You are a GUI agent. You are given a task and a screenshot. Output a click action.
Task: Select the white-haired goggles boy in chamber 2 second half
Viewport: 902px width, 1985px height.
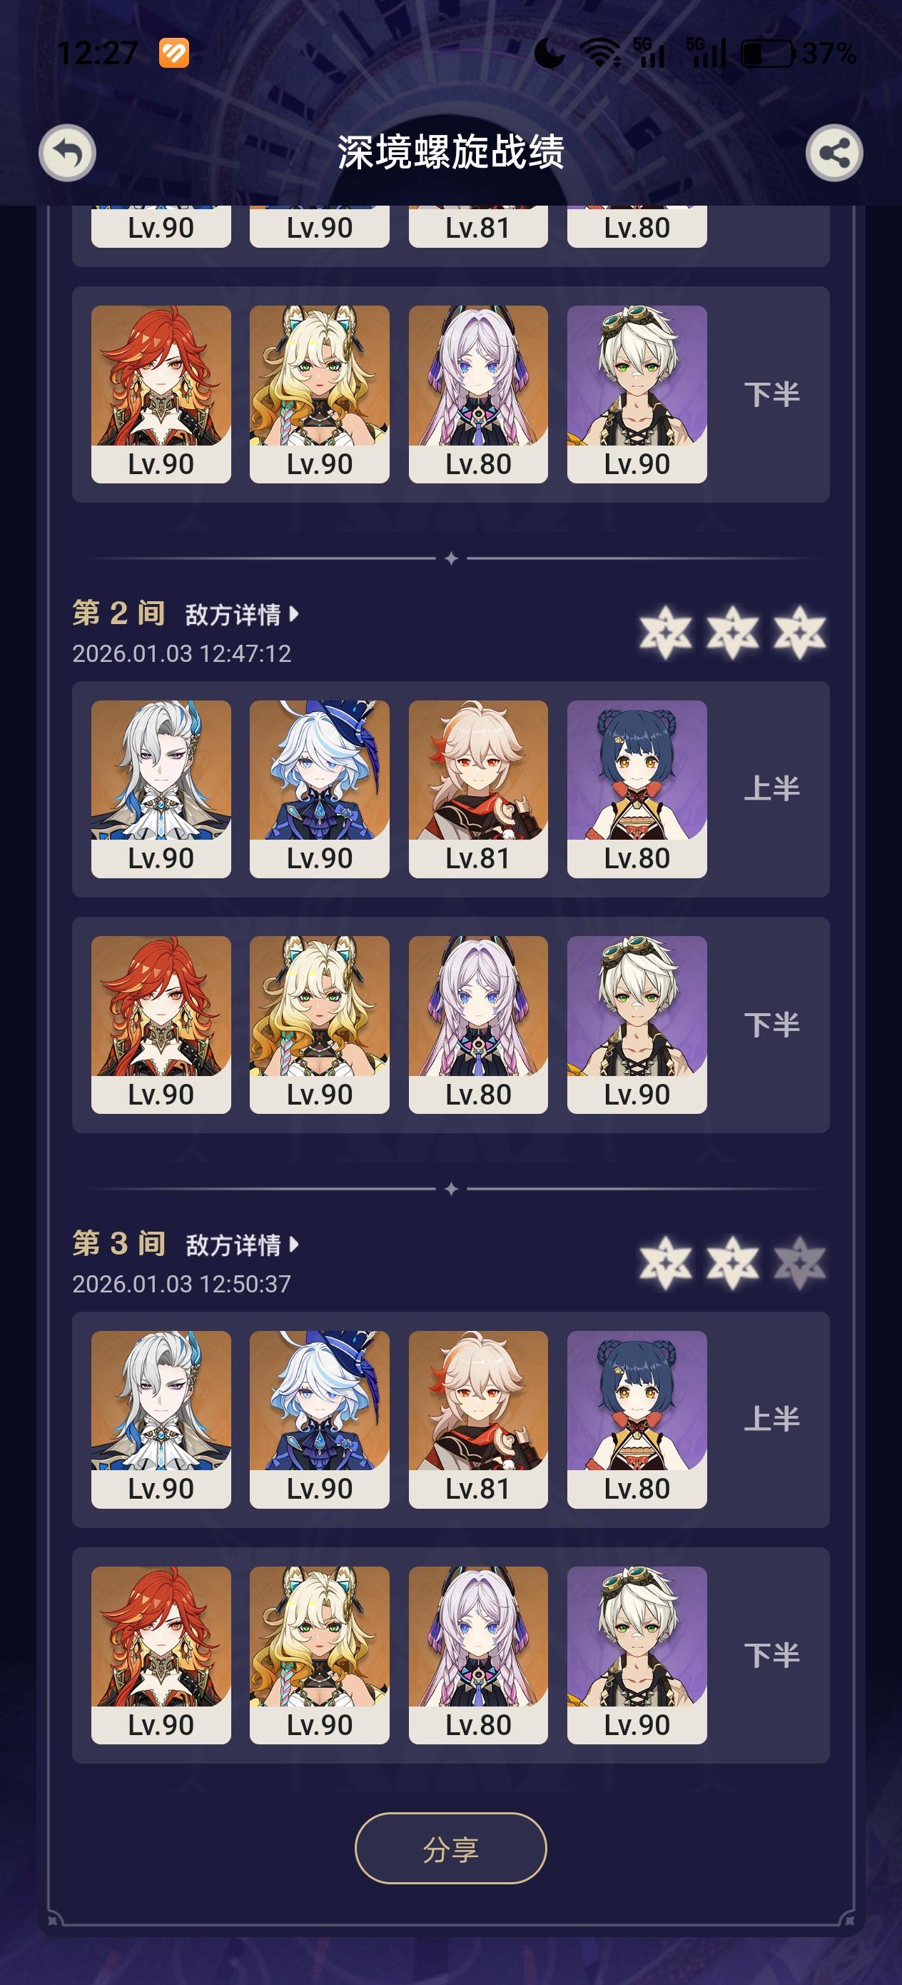coord(637,1024)
